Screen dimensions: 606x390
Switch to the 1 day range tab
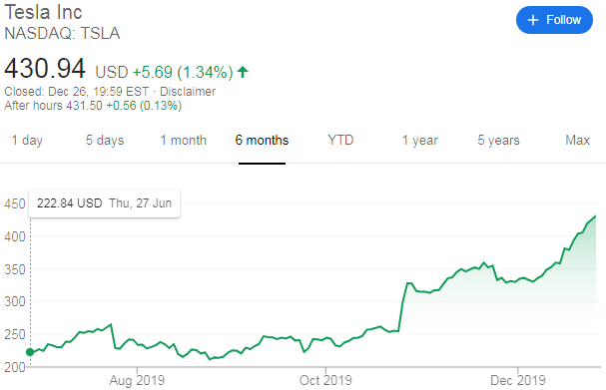[x=27, y=140]
